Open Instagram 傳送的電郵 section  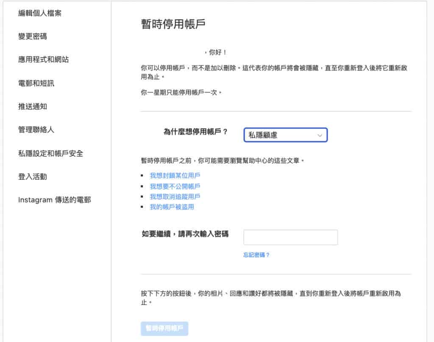(x=54, y=200)
